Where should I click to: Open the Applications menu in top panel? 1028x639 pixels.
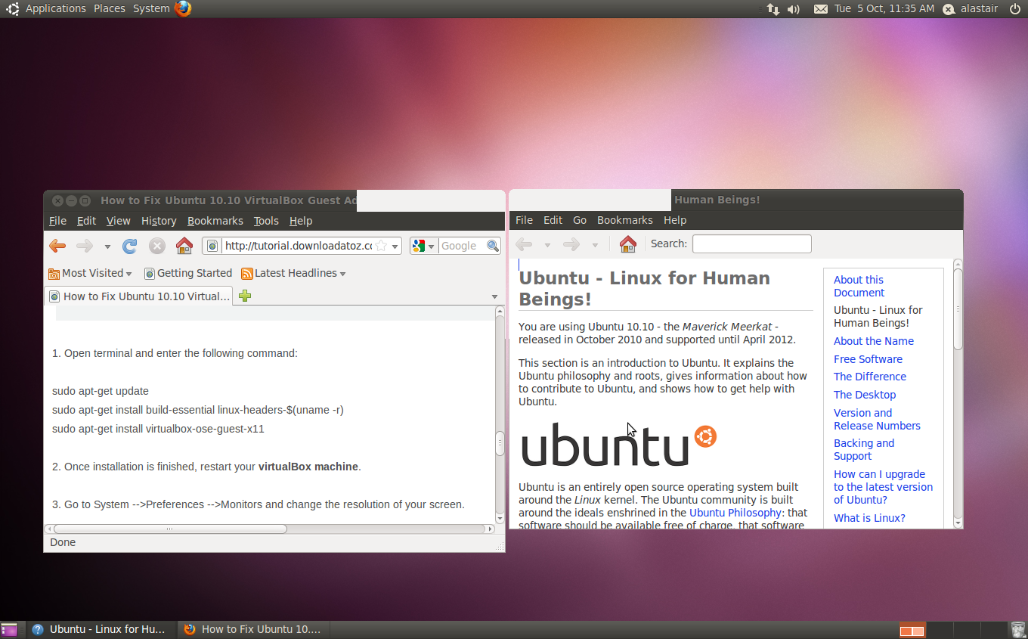[x=56, y=8]
